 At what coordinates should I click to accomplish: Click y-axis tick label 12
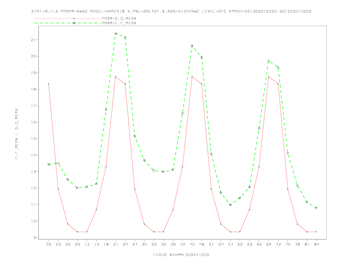[33, 188]
